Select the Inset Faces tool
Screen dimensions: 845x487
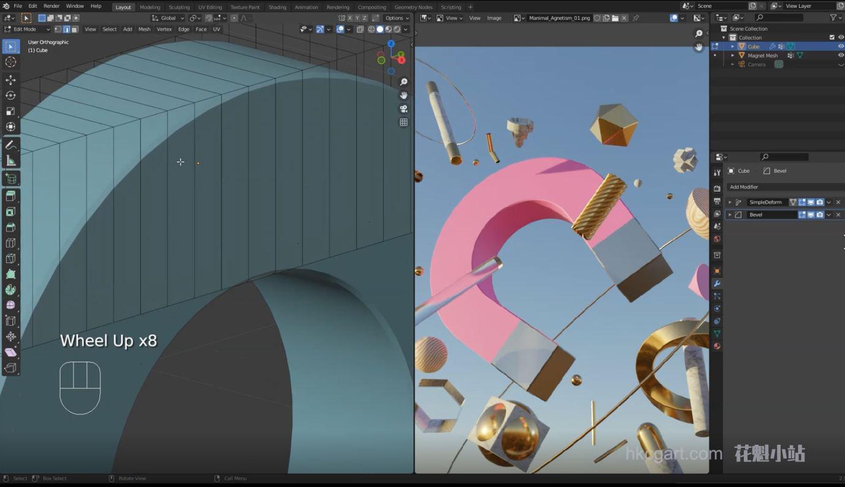[10, 212]
